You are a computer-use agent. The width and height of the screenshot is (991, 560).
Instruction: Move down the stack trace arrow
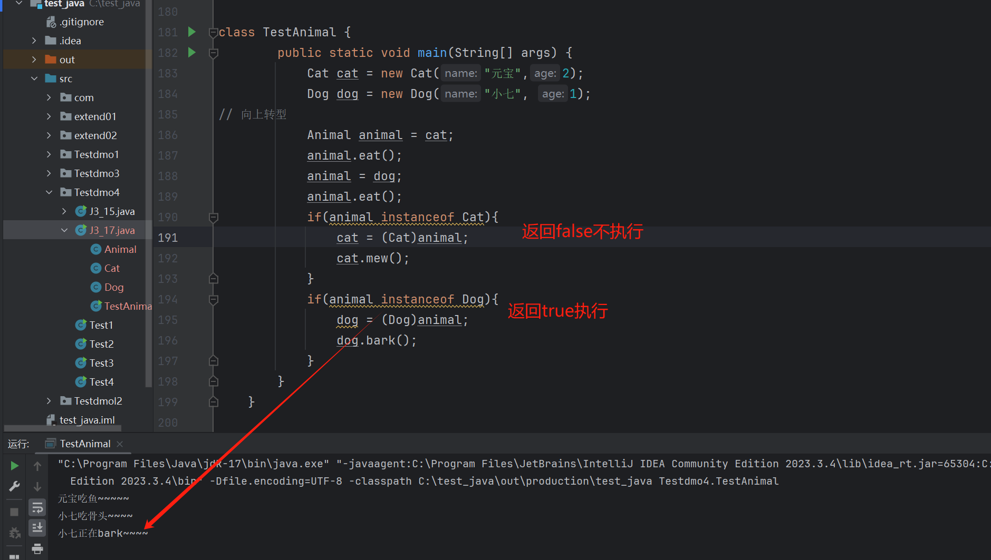click(x=37, y=486)
